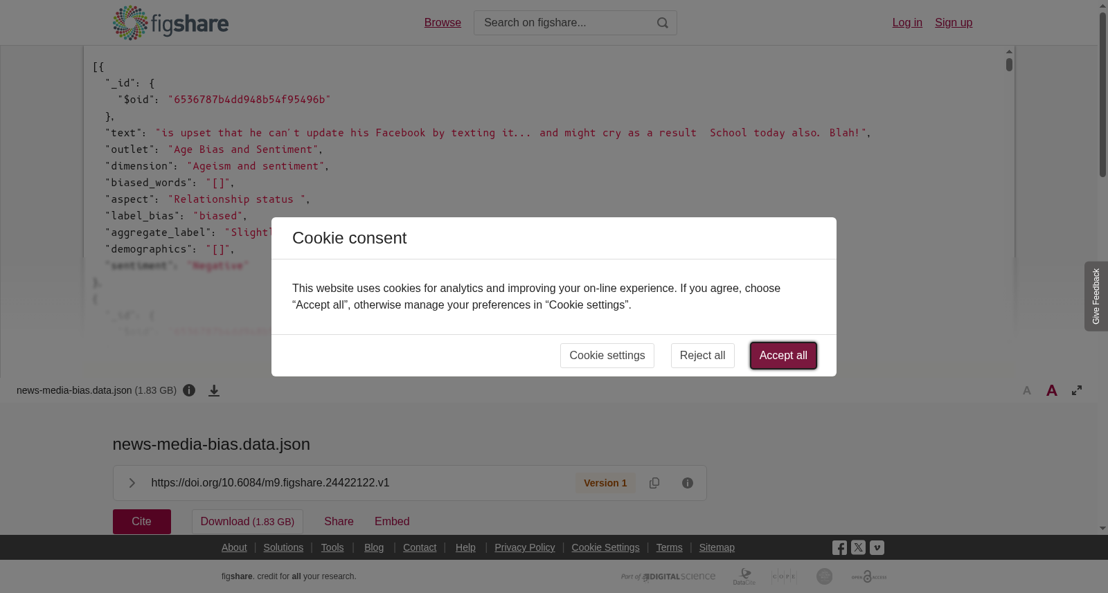
Task: Decrease viewer font size with small A
Action: pyautogui.click(x=1027, y=390)
